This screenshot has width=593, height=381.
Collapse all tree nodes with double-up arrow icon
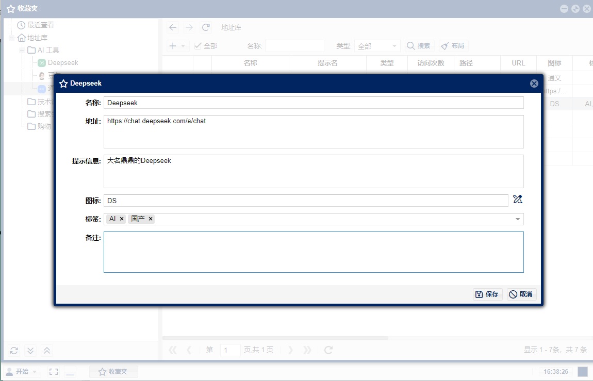click(47, 351)
